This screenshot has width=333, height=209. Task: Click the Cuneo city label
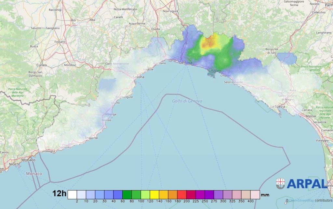click(42, 65)
